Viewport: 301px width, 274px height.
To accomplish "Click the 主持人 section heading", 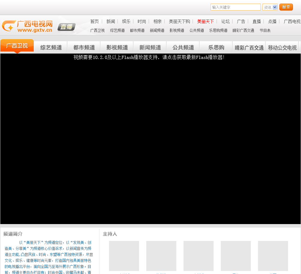I will (x=110, y=234).
